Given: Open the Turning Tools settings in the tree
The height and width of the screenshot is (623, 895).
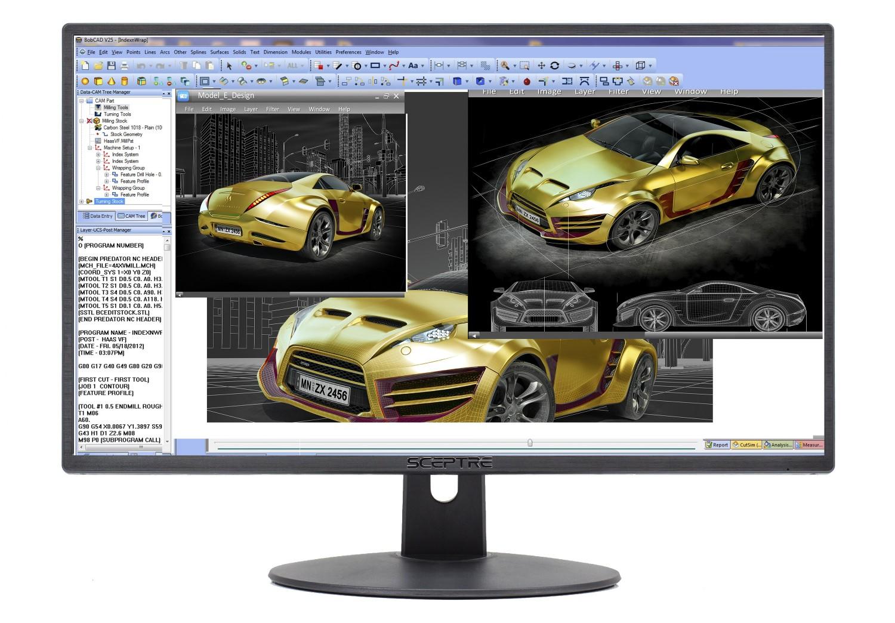Looking at the screenshot, I should point(117,114).
